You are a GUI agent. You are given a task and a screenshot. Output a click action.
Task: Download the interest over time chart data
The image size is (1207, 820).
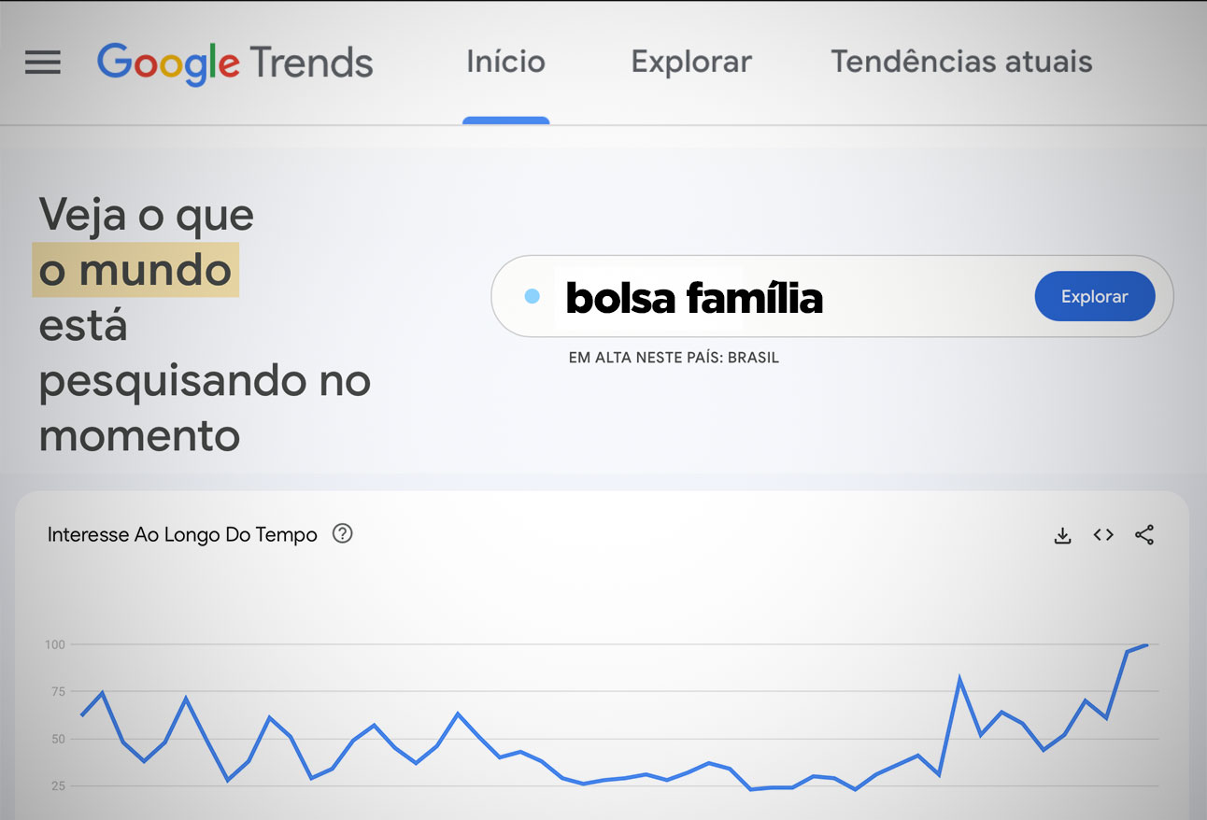pos(1062,535)
